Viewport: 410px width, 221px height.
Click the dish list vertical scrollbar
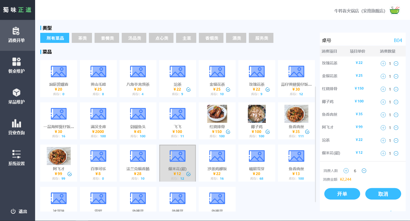click(x=315, y=144)
